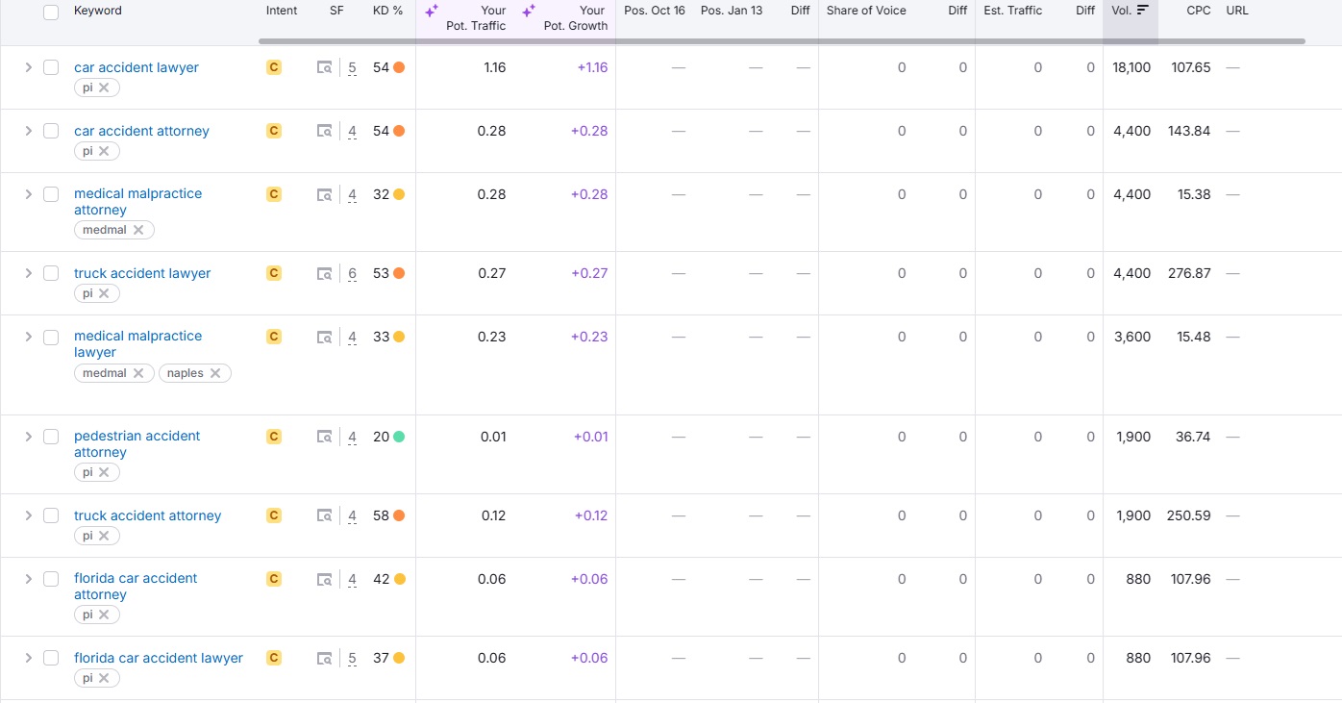Image resolution: width=1342 pixels, height=703 pixels.
Task: Click sparkle icon on Your Pot. Growth header
Action: tap(528, 11)
